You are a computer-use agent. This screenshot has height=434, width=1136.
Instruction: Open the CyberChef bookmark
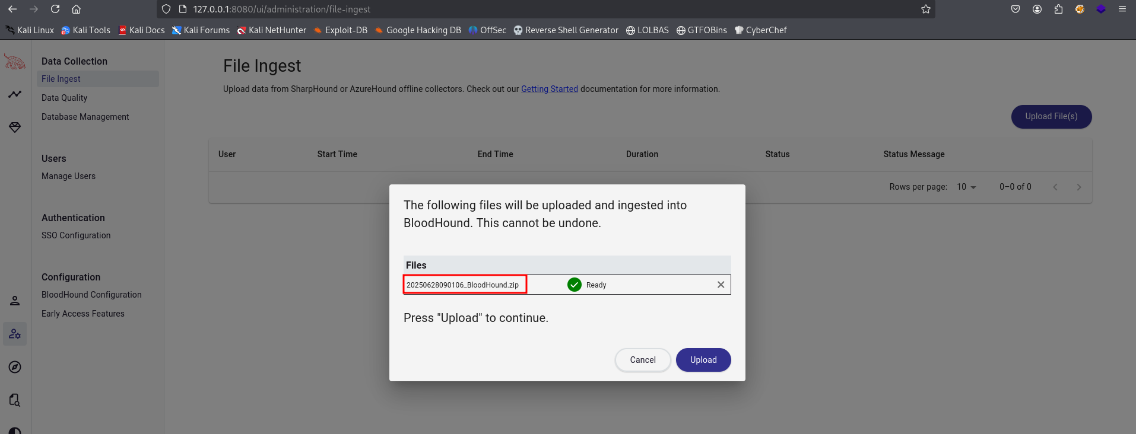coord(760,30)
